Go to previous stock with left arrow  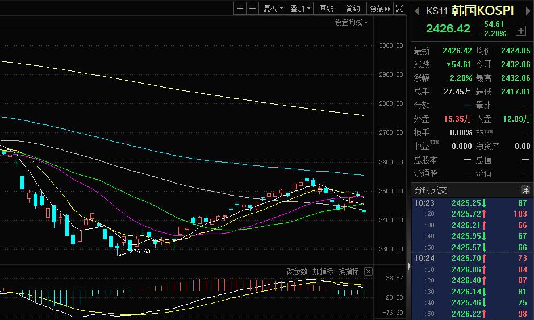click(417, 11)
